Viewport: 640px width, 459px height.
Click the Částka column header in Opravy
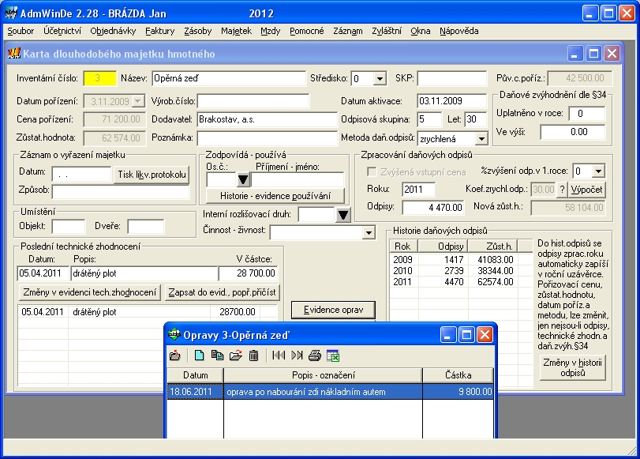coord(458,374)
